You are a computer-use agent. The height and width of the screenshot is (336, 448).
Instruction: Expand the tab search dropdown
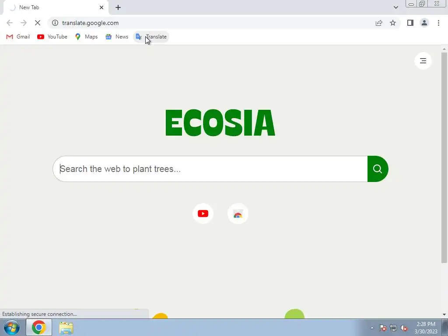[x=395, y=7]
